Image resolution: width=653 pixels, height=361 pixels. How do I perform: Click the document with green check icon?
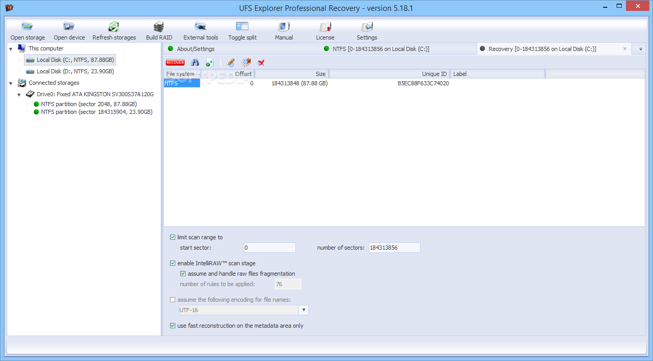pyautogui.click(x=210, y=62)
